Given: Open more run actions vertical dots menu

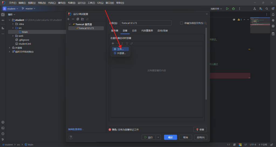Looking at the screenshot, I should tap(239, 9).
